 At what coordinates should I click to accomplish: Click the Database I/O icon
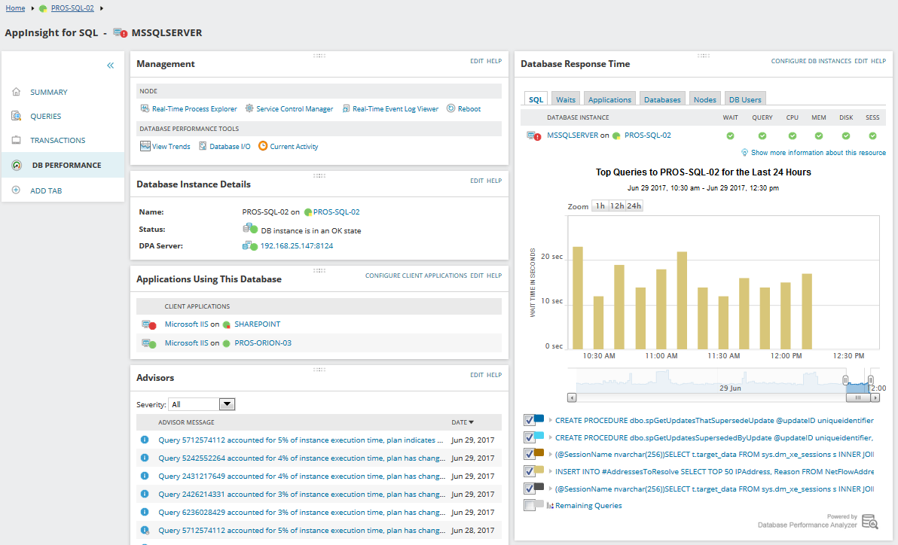[x=203, y=146]
